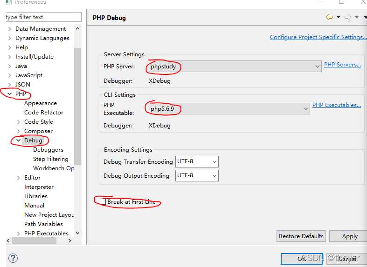Select New Project Layout tree item
This screenshot has height=267, width=367.
point(49,215)
